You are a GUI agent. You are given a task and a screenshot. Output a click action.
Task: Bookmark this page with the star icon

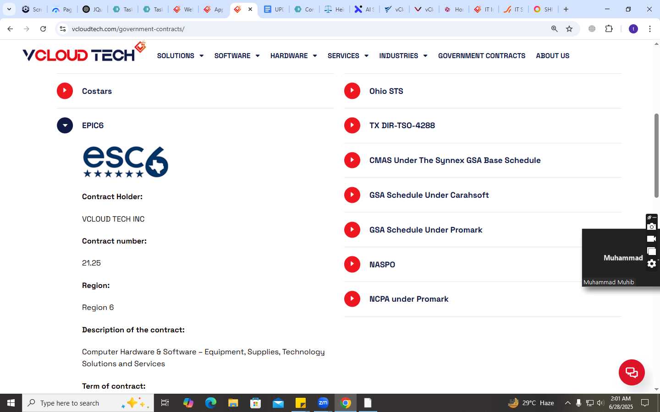[569, 29]
